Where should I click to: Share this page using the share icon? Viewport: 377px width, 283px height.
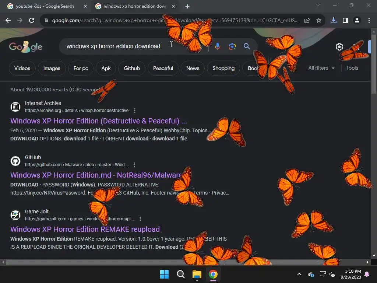(307, 21)
